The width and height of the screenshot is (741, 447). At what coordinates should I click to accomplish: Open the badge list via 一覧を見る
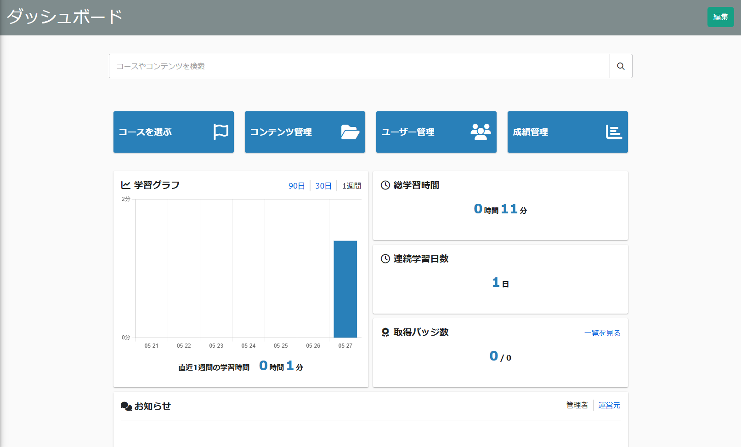[x=602, y=332]
